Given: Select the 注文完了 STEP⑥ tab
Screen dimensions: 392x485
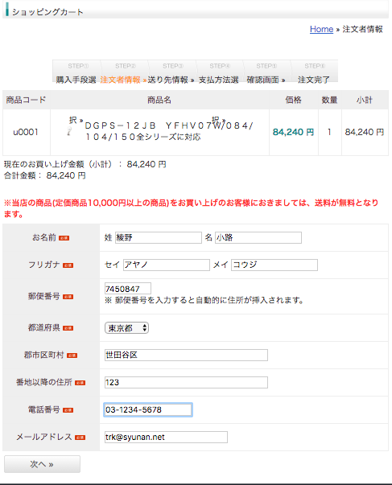Looking at the screenshot, I should 314,72.
